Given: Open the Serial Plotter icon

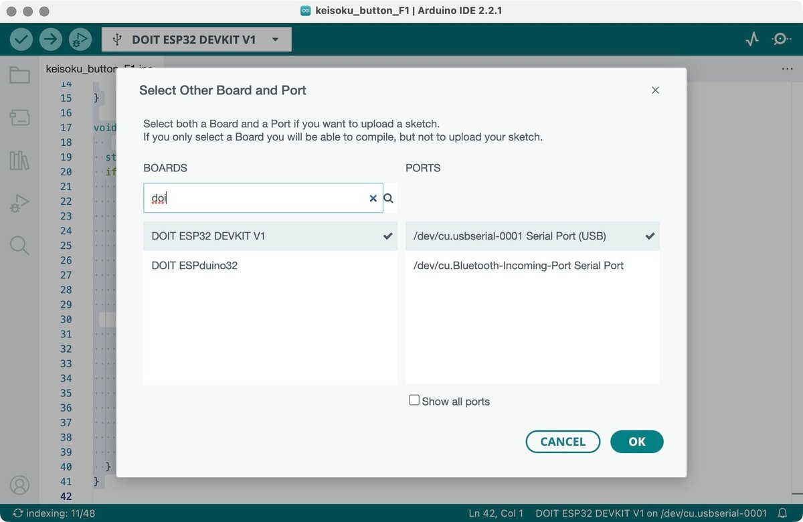Looking at the screenshot, I should pos(752,39).
